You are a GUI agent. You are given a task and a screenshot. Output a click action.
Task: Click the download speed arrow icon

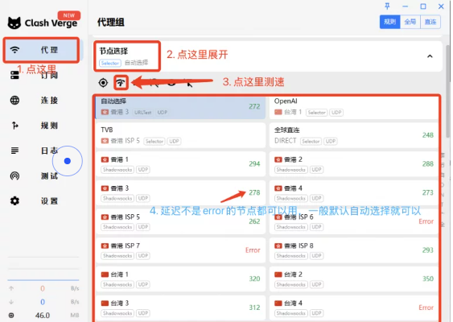(x=11, y=302)
